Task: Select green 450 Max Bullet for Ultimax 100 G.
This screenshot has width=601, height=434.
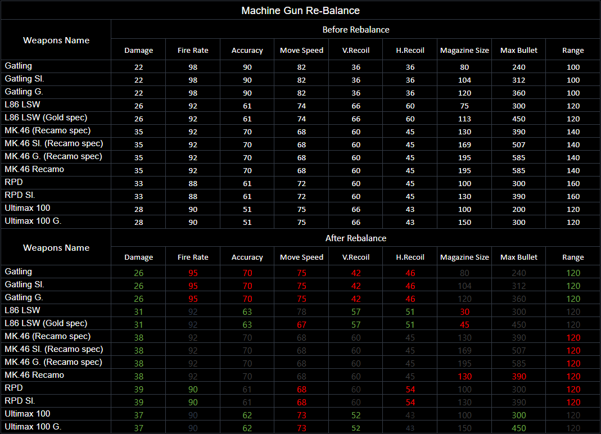Action: coord(518,428)
